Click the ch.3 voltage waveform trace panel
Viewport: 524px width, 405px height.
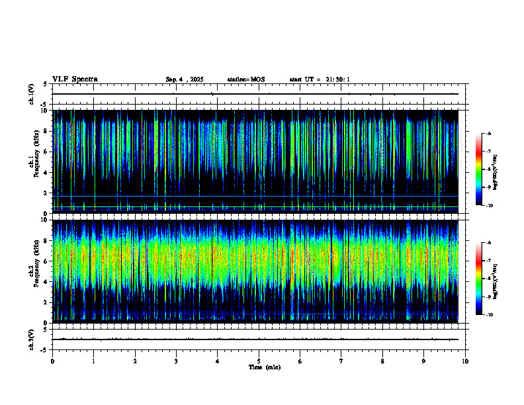259,339
